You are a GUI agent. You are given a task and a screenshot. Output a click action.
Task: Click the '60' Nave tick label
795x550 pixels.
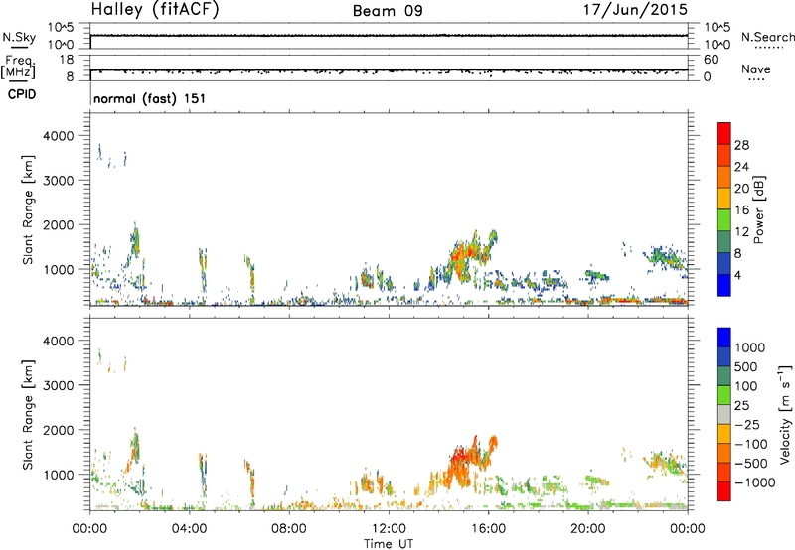[711, 60]
